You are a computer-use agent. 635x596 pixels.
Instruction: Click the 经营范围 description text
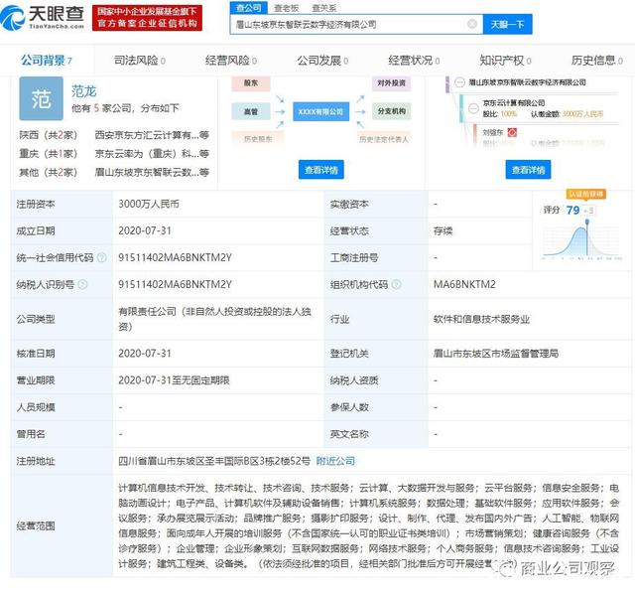point(368,525)
